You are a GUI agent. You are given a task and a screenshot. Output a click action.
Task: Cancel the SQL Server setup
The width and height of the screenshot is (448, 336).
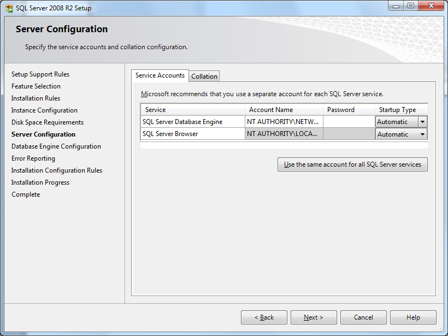[363, 317]
